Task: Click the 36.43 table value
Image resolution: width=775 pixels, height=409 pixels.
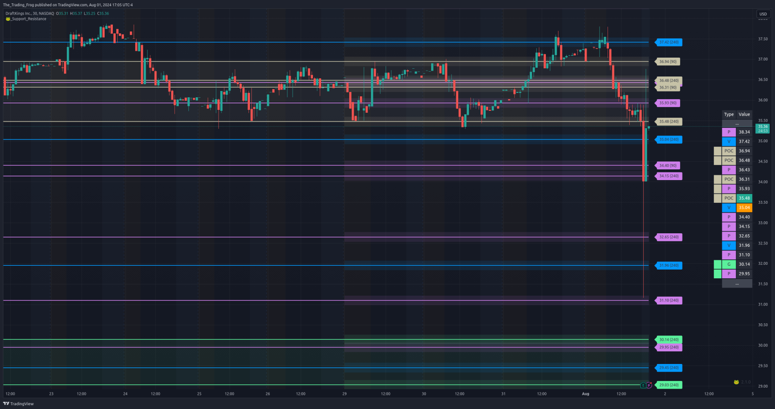Action: click(x=744, y=170)
